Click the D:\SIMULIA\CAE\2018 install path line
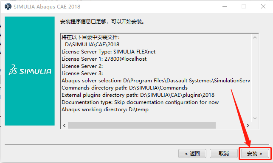This screenshot has height=163, width=273. click(x=92, y=45)
